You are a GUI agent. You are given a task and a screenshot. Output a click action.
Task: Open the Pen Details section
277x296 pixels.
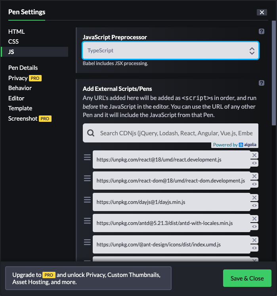pyautogui.click(x=23, y=68)
